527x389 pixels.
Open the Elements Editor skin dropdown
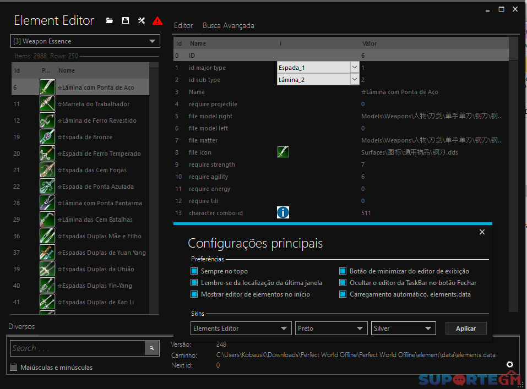tap(241, 328)
